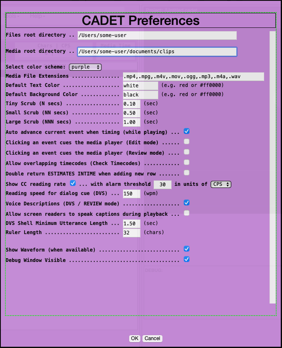This screenshot has height=348, width=282.
Task: Click the 'in units of' label
Action: coord(191,184)
